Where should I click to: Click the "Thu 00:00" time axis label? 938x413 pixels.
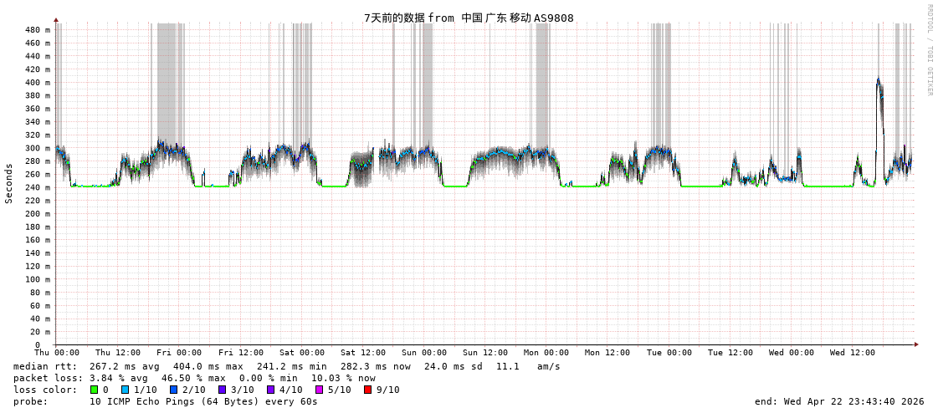pos(58,353)
